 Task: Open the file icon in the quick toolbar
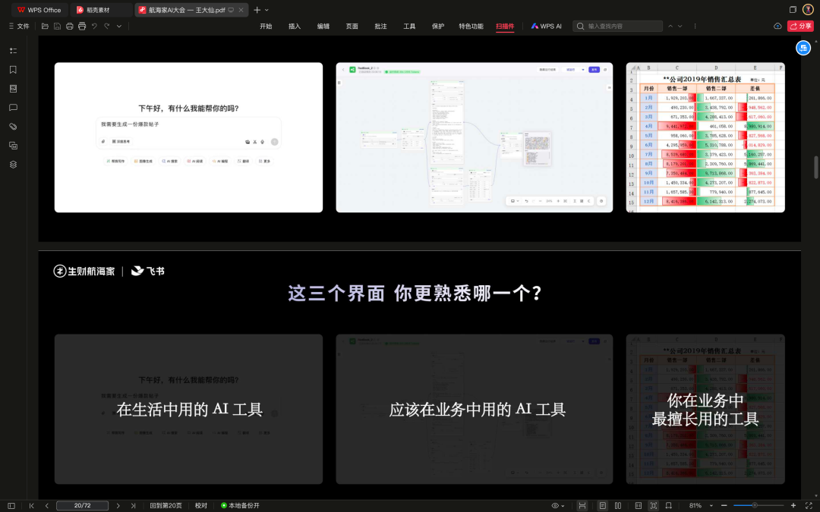click(45, 26)
